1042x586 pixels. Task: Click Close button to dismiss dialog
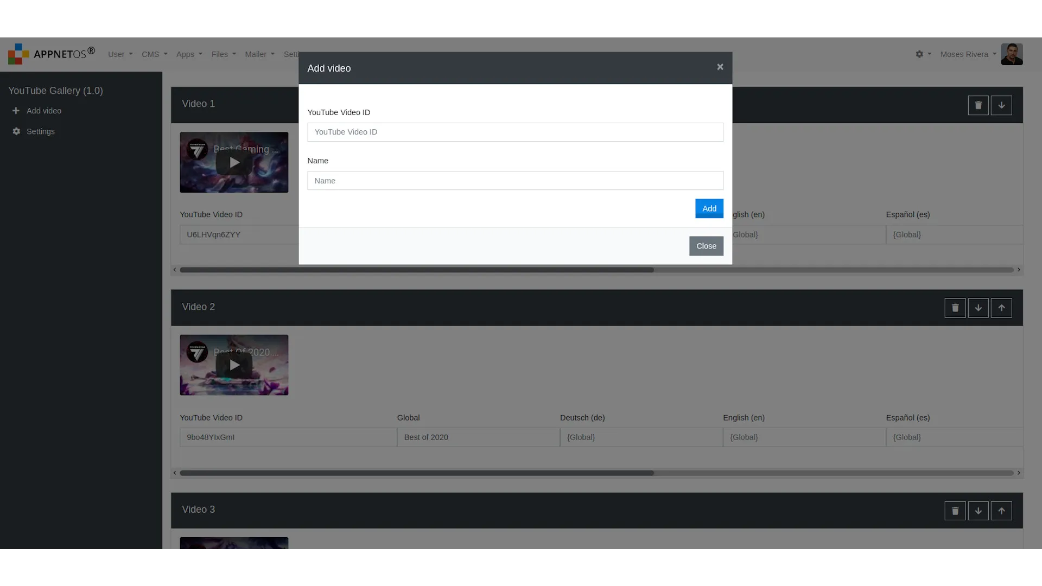click(x=706, y=245)
